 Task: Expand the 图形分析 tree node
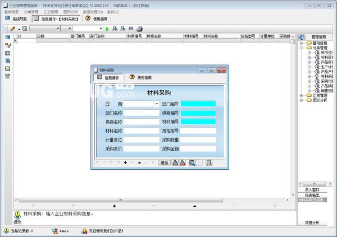301,100
